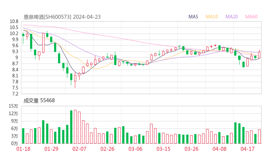Click the 9万 volume axis label
The height and width of the screenshot is (157, 265).
coord(15,121)
